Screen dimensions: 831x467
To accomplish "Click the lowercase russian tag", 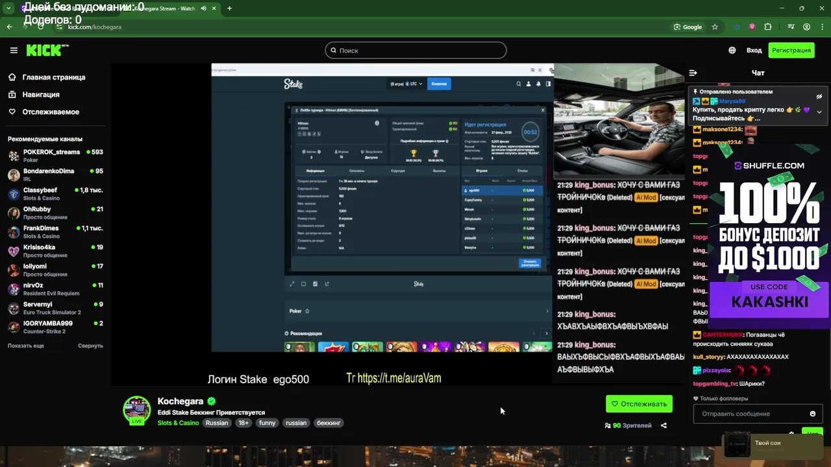I will tap(296, 423).
